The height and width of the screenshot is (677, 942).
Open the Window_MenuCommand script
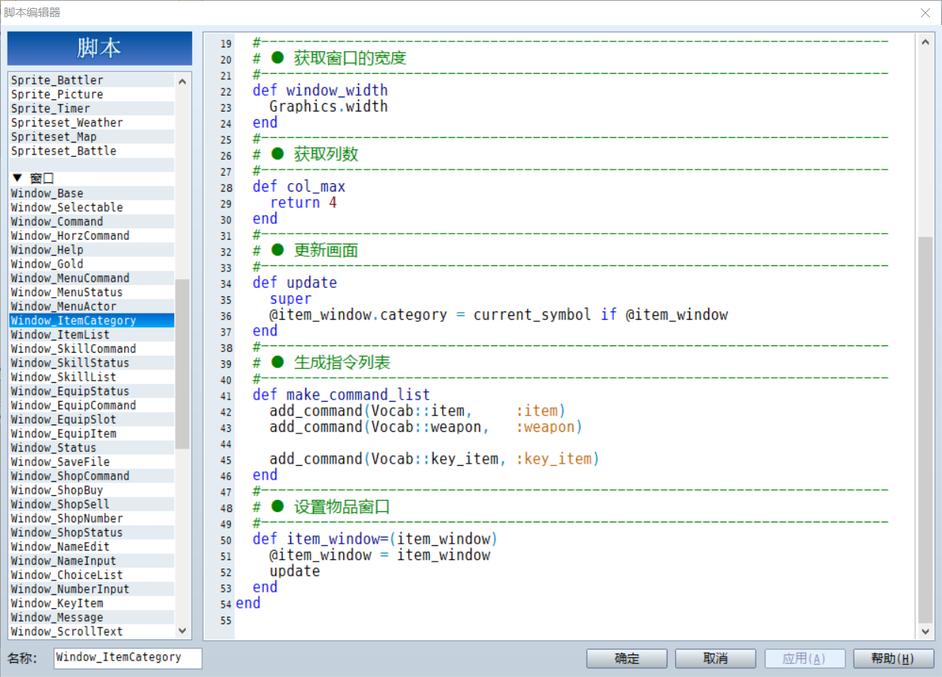(92, 278)
